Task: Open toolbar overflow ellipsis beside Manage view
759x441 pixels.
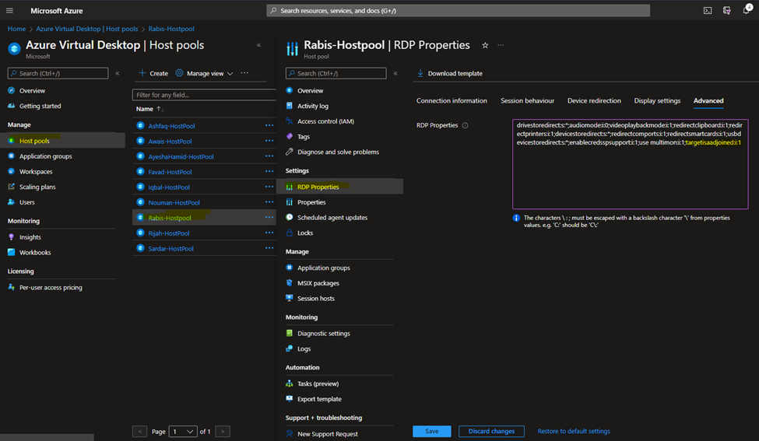Action: click(x=244, y=73)
